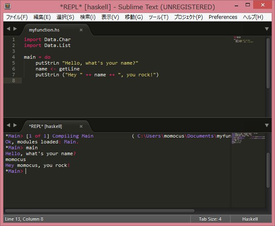The image size is (275, 226).
Task: Go to next tab in REPL pane
Action: tap(15, 125)
